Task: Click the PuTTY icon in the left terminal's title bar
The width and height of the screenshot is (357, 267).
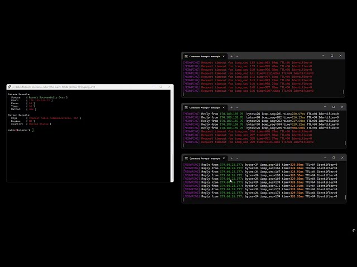Action: (x=9, y=87)
